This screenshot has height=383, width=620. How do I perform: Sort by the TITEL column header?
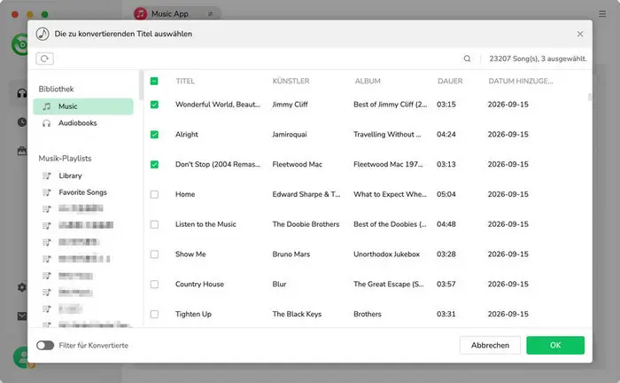(x=185, y=81)
